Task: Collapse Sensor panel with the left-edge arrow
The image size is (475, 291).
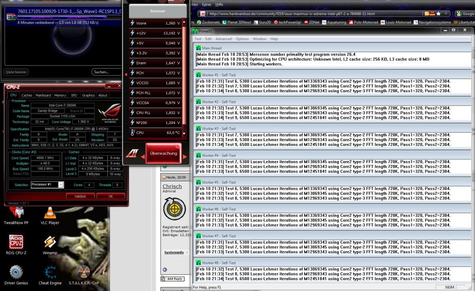Action: tap(126, 74)
